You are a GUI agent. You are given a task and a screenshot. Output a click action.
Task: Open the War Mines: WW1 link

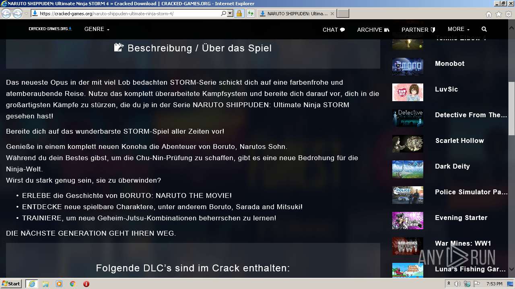coord(463,243)
